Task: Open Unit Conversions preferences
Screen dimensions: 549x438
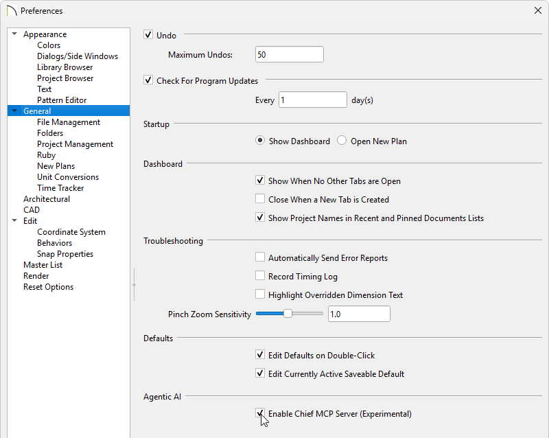Action: [x=68, y=177]
